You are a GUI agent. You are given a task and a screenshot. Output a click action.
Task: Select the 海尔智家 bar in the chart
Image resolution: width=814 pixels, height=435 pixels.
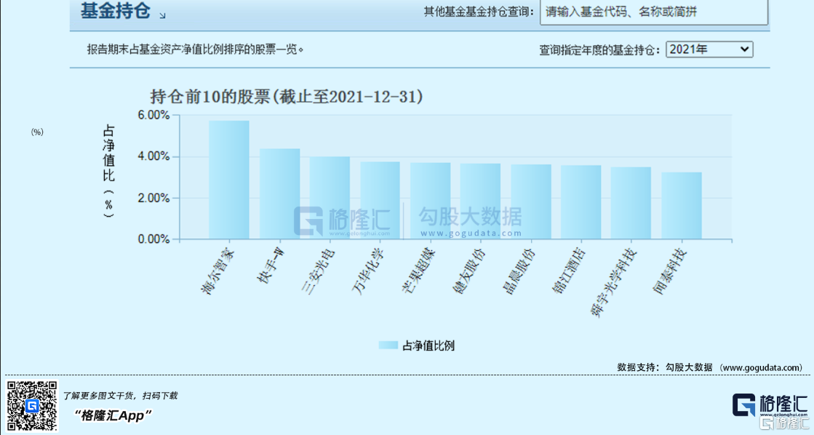(x=229, y=180)
